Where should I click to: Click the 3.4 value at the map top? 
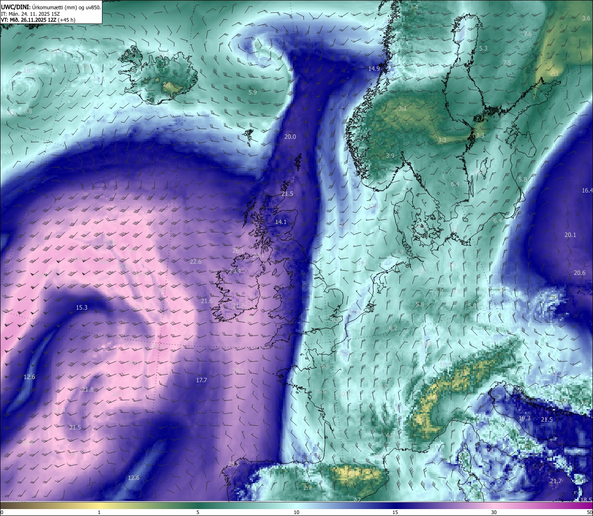click(x=414, y=7)
